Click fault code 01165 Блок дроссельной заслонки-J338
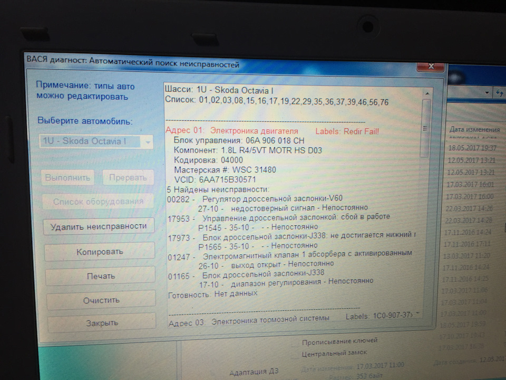506x380 pixels. coord(246,274)
